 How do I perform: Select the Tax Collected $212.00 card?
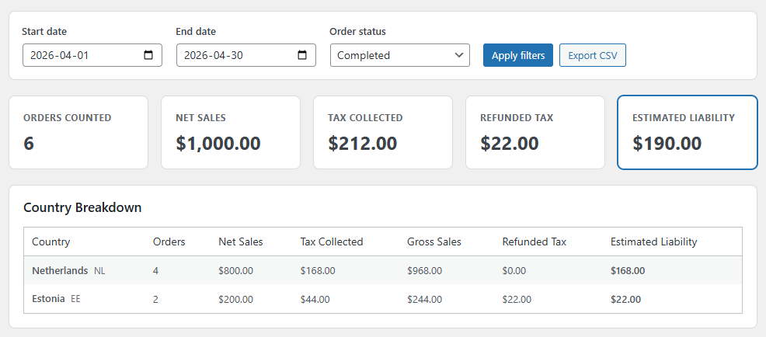coord(383,132)
